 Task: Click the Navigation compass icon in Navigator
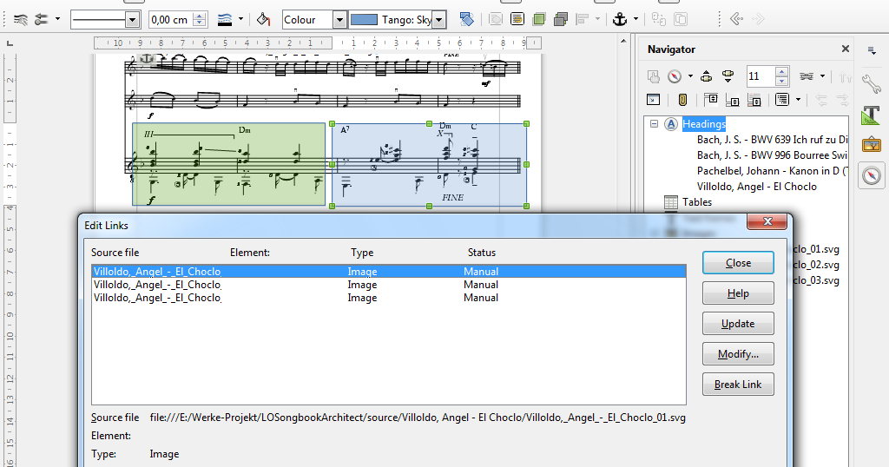point(674,76)
